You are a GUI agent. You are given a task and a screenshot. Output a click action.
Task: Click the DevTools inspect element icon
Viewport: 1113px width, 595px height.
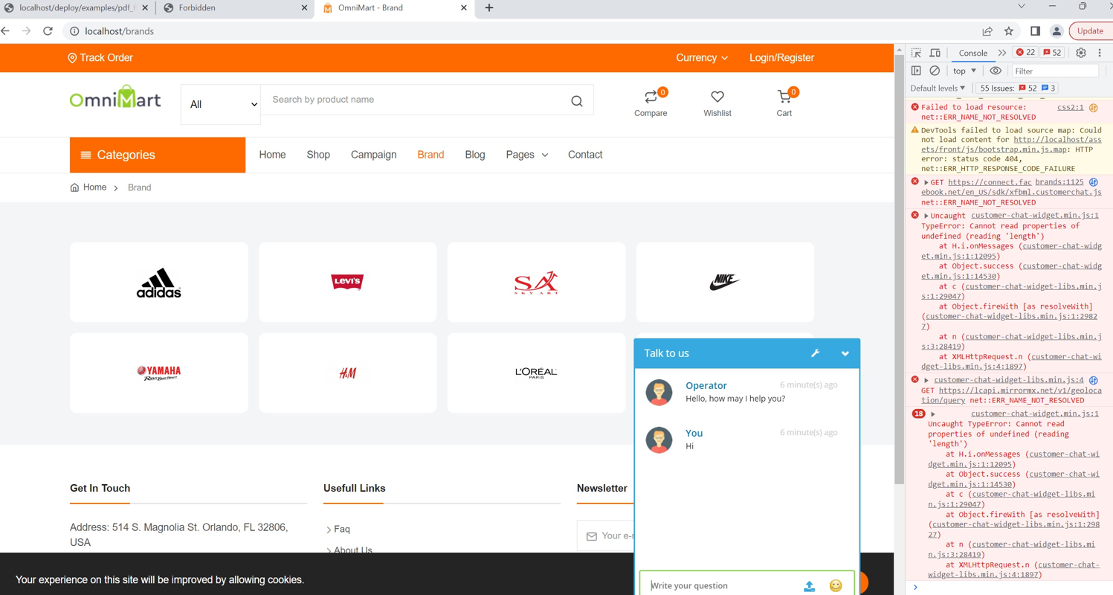point(916,53)
